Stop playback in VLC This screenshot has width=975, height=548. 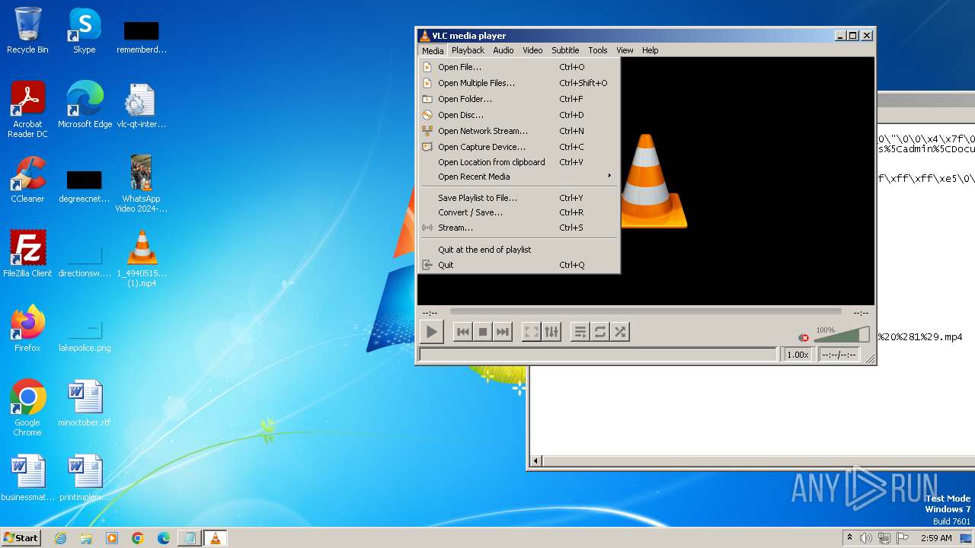pyautogui.click(x=482, y=332)
